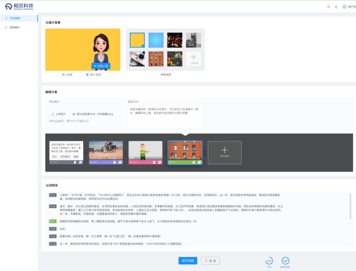The image size is (356, 271).
Task: Delete clip 4 with its trash icon
Action: click(194, 162)
